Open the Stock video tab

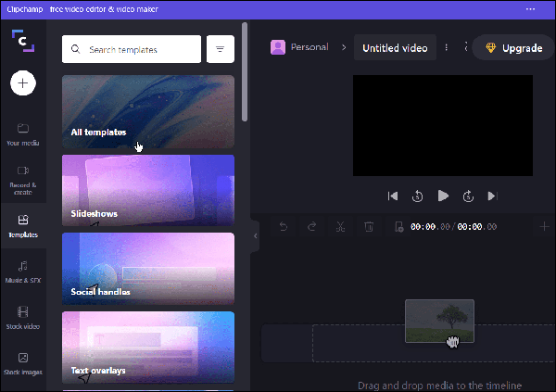point(23,318)
